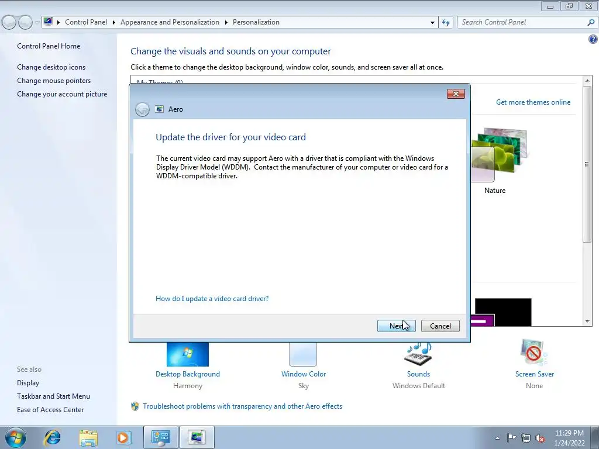Open Troubleshoot problems with transparency link
599x449 pixels.
pyautogui.click(x=242, y=406)
